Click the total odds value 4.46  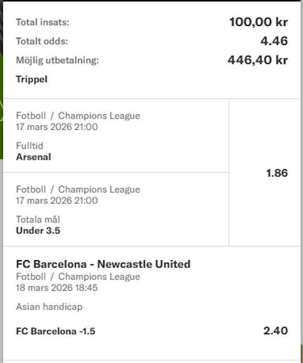coord(274,41)
